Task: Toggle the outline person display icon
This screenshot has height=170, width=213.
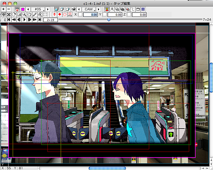Action: click(112, 9)
